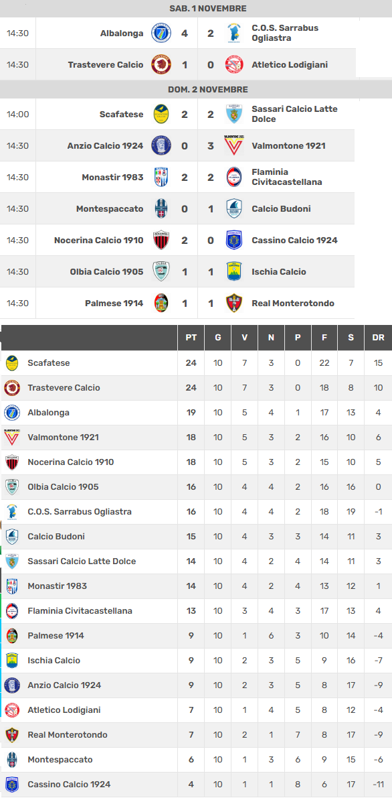This screenshot has width=392, height=800.
Task: Click the Trastevere Calcio crest in fixtures
Action: pyautogui.click(x=161, y=65)
